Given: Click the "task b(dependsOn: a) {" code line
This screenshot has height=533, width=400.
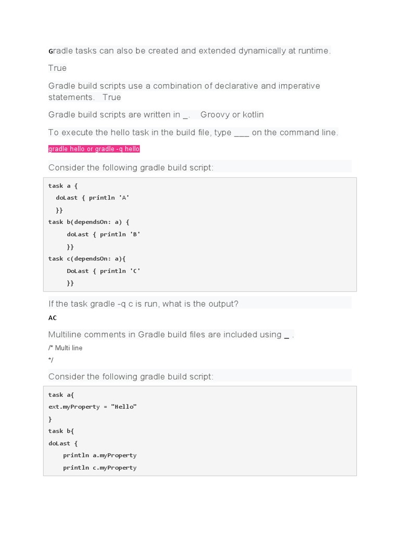Looking at the screenshot, I should 89,222.
